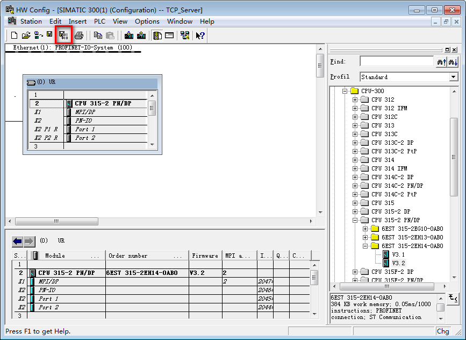Expand the CPU 314C-2 PN/DP folder
This screenshot has height=340, width=466.
pos(355,186)
